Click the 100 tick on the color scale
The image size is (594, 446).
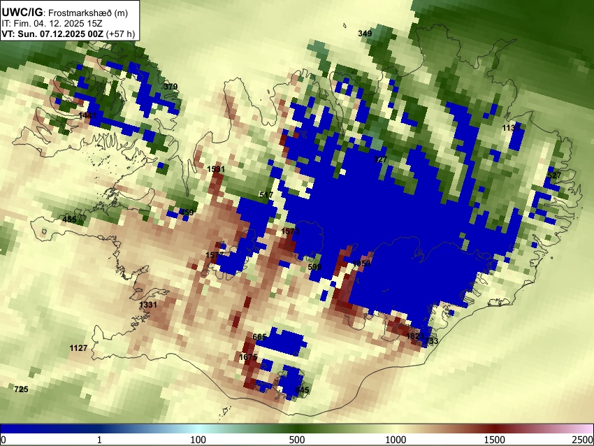pyautogui.click(x=198, y=440)
